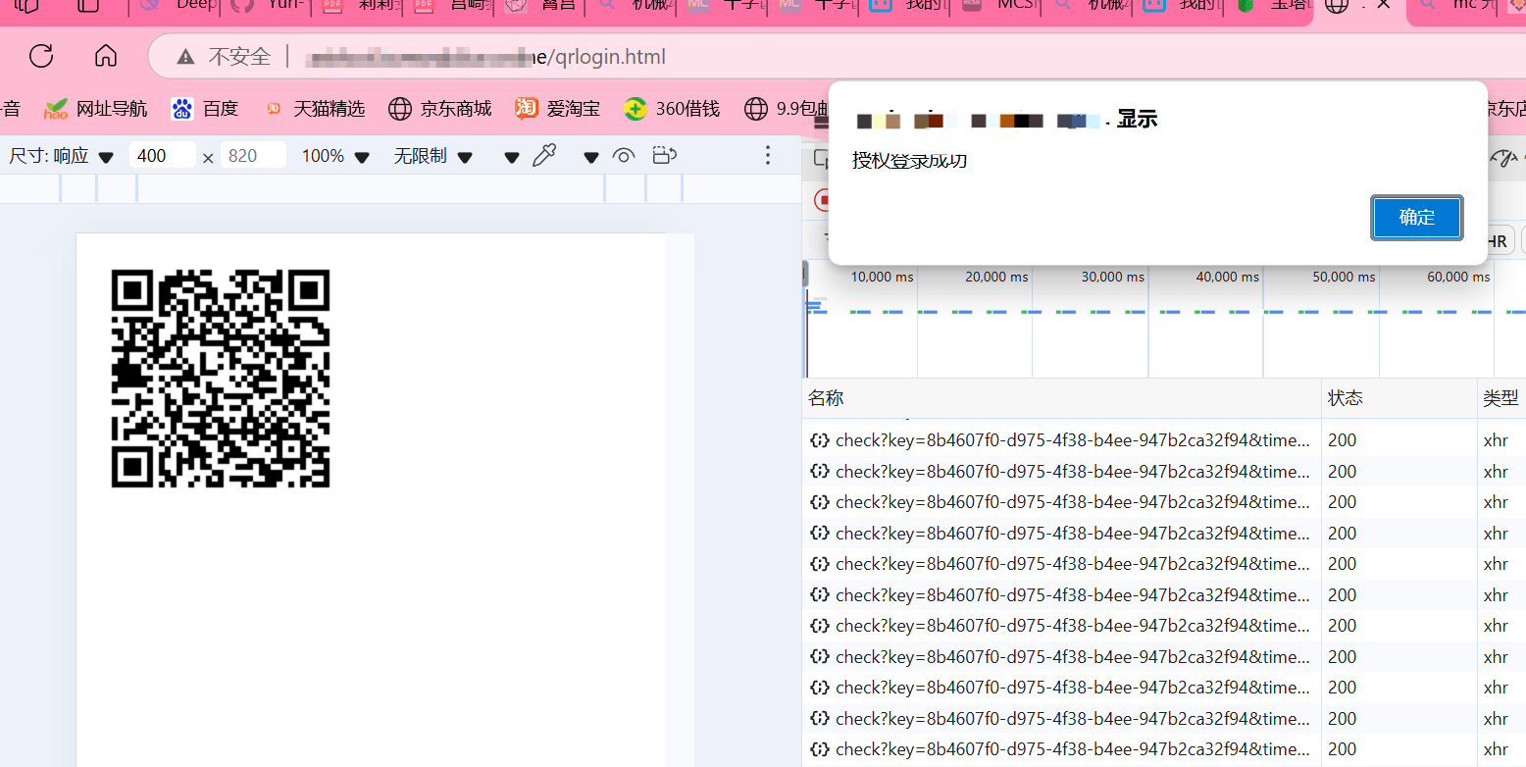Open the 100% zoom dropdown
The image size is (1526, 767).
click(x=335, y=156)
